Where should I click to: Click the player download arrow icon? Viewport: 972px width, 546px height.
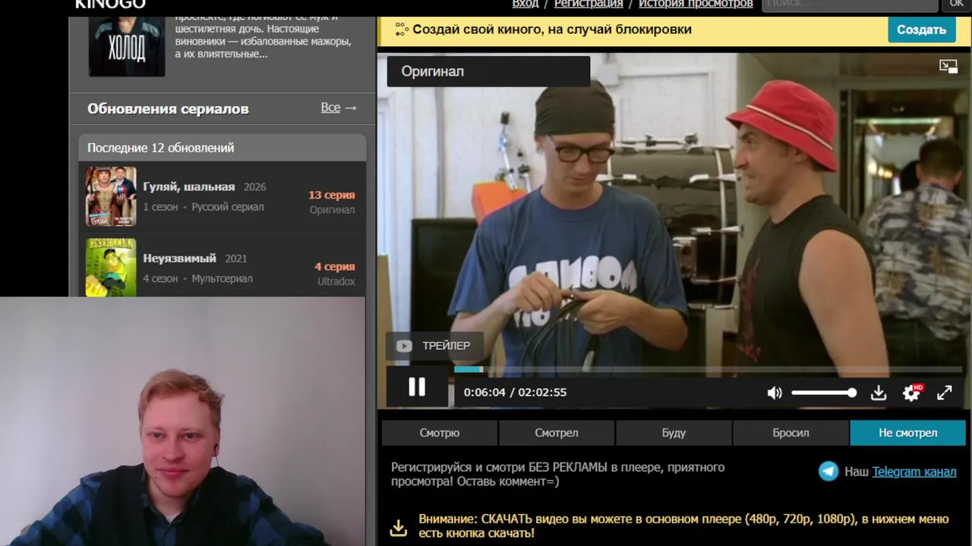[879, 393]
